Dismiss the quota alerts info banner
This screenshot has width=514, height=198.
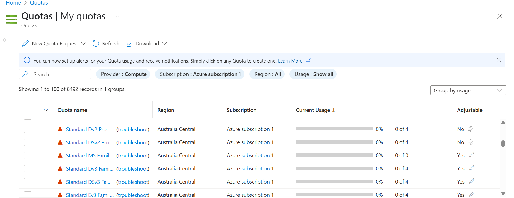coord(499,60)
